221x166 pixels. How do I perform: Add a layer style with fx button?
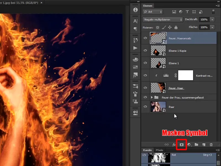pos(174,144)
